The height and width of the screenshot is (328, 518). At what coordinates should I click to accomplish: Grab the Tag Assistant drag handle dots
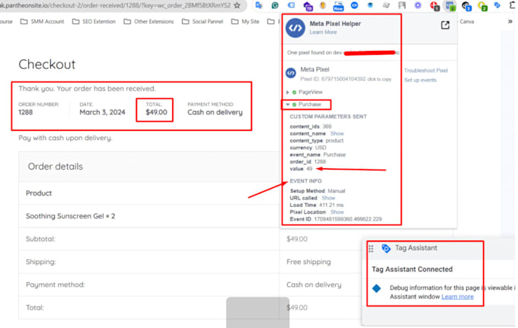[371, 249]
